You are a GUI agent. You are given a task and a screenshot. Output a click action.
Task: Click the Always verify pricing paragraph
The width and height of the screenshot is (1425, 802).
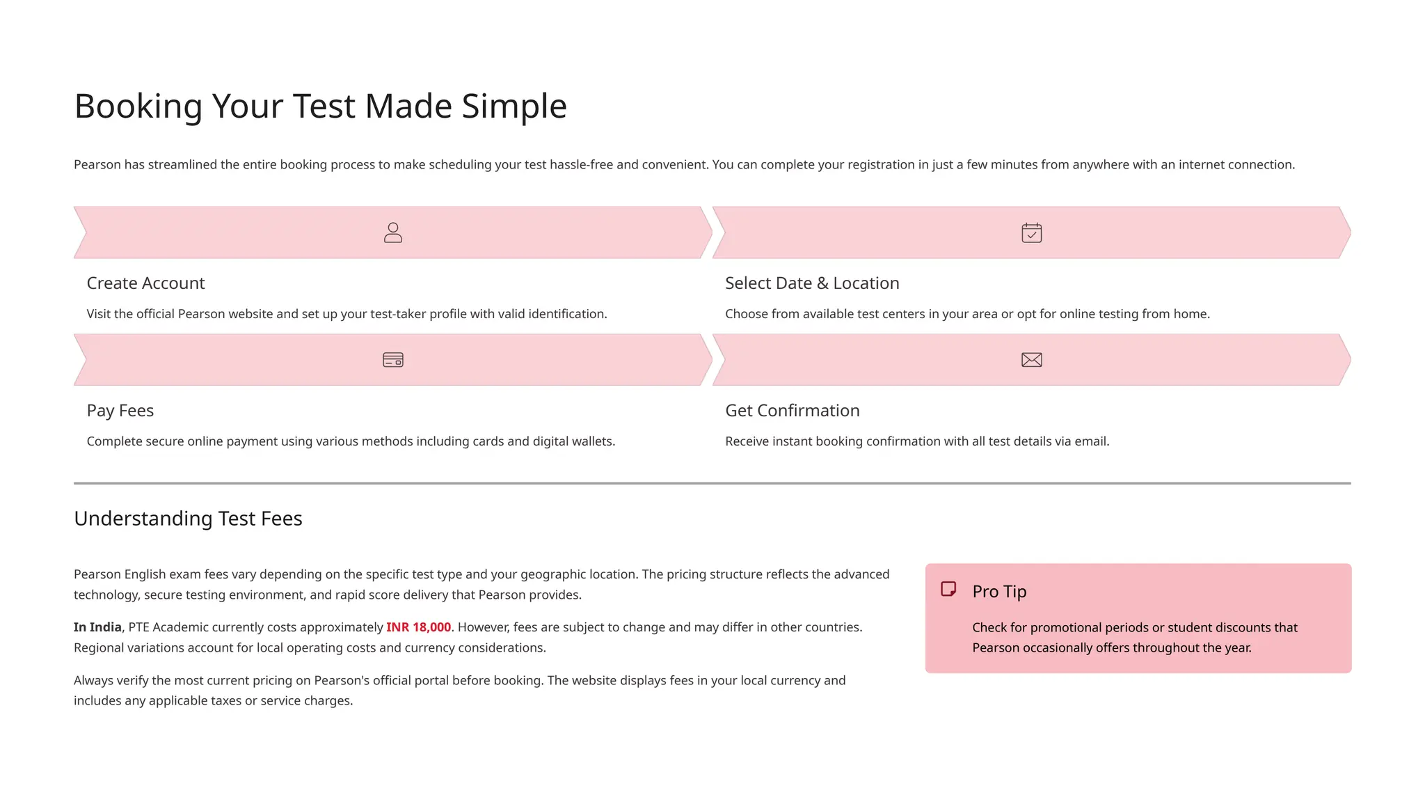(x=459, y=691)
